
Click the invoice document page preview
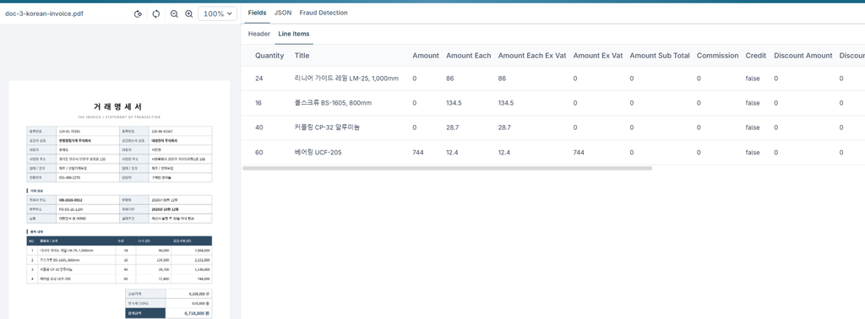(x=119, y=199)
